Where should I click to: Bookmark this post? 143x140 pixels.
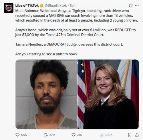130,135
